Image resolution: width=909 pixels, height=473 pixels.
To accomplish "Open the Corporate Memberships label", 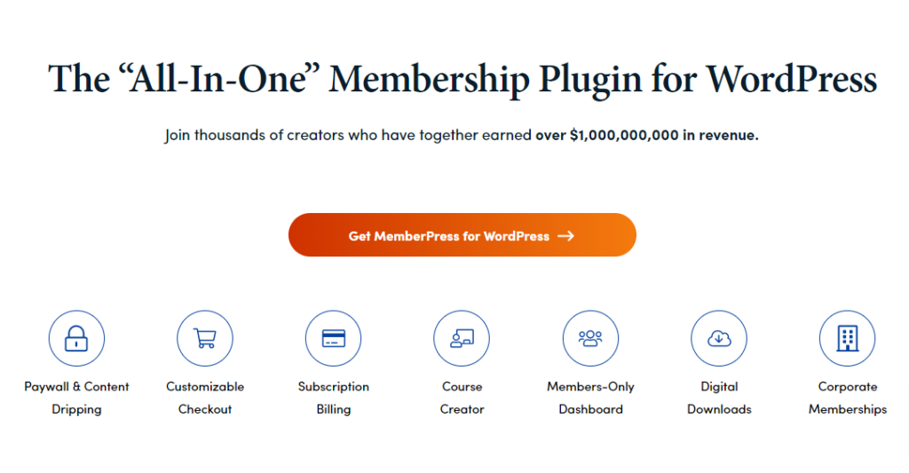I will 847,398.
